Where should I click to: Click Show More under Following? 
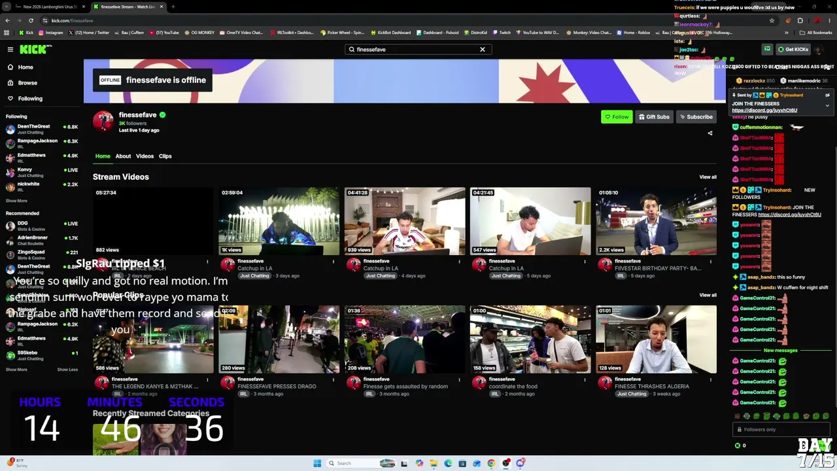tap(16, 201)
